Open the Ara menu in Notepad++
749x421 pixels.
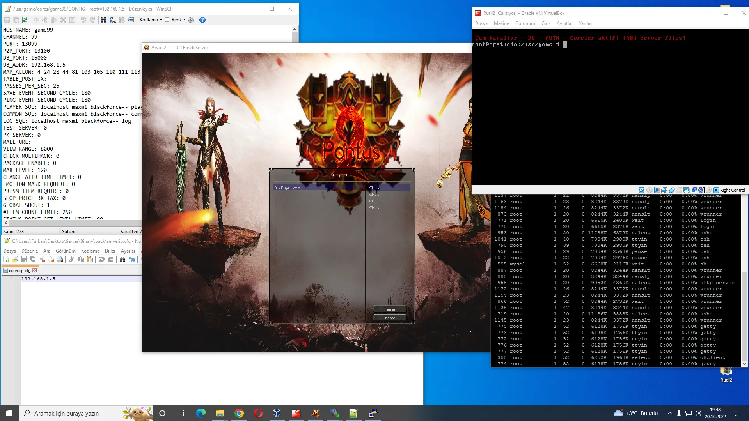tap(47, 251)
